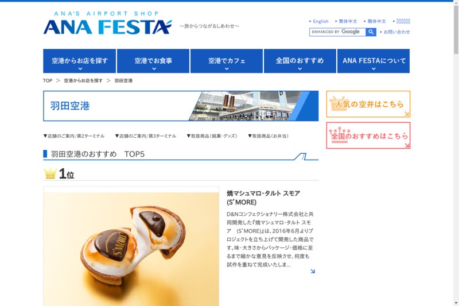Jump to 取扱商品(お弁当) section
Image resolution: width=459 pixels, height=306 pixels.
[x=268, y=136]
